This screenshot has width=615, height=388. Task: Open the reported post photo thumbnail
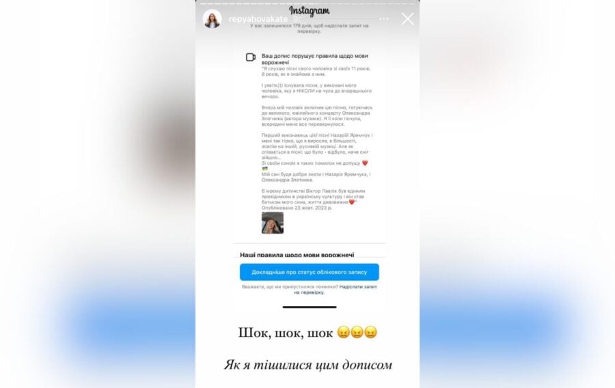pyautogui.click(x=273, y=223)
